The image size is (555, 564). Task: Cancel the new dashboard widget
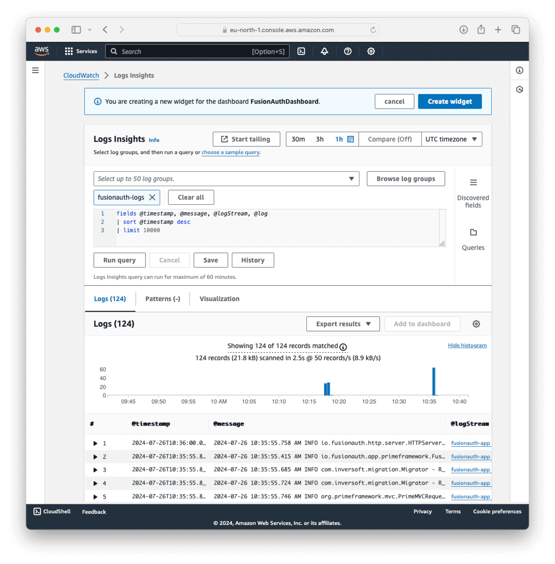[x=394, y=102]
